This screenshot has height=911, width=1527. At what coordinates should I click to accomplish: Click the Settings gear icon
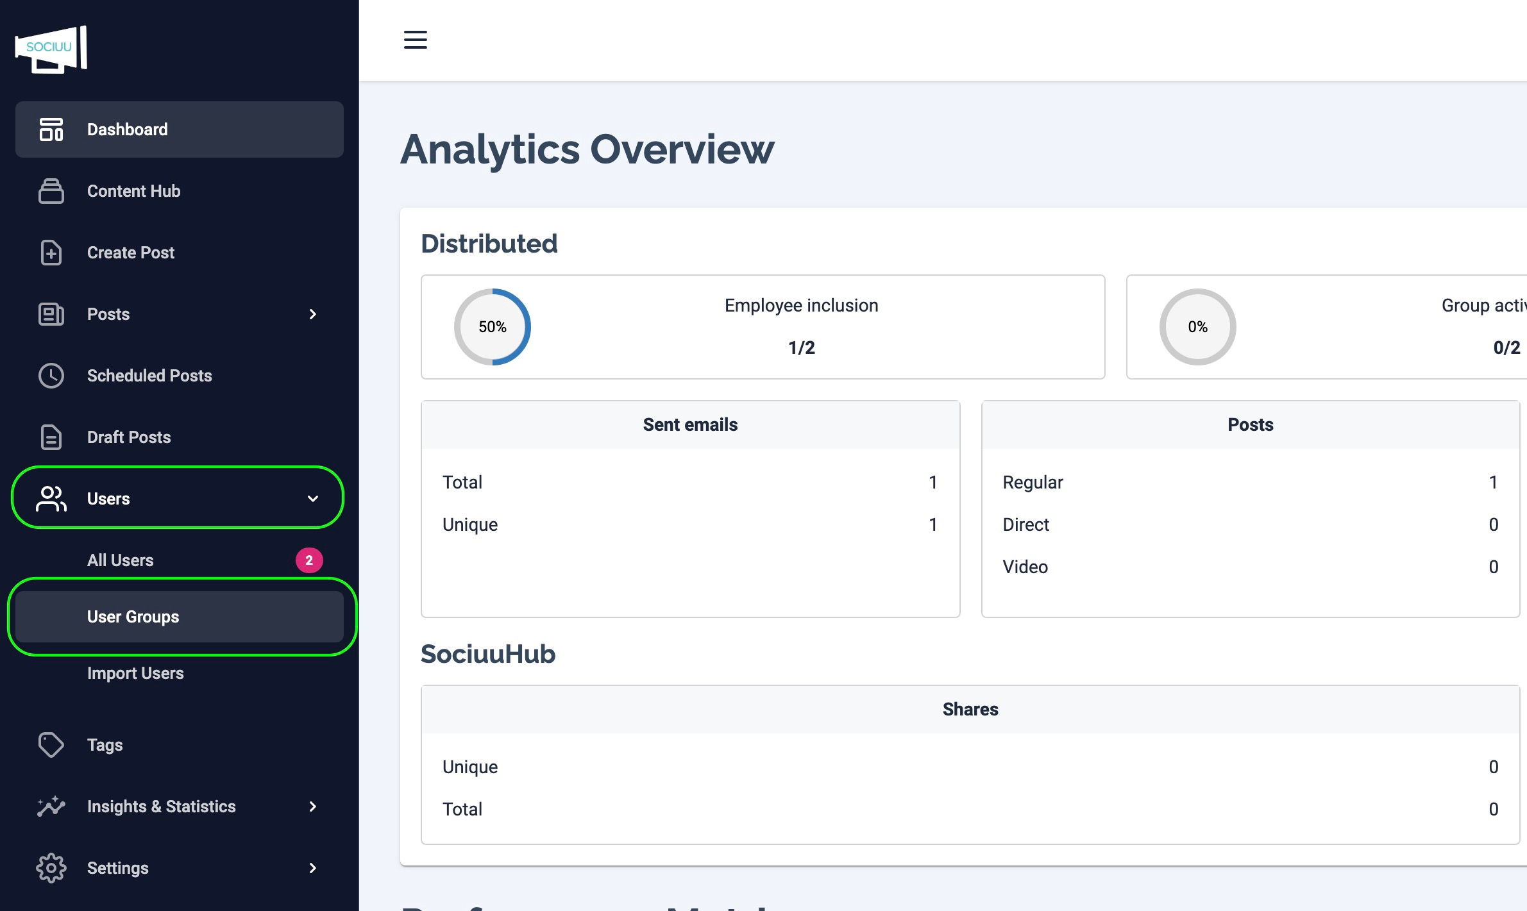pos(51,868)
